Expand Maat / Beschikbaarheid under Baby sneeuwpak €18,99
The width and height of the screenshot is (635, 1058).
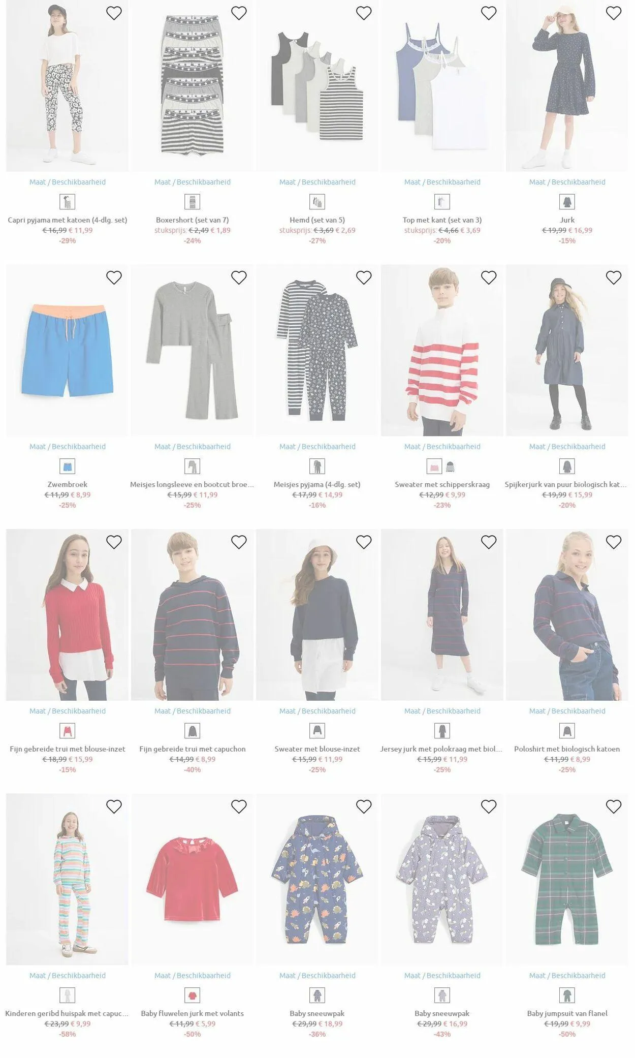317,975
